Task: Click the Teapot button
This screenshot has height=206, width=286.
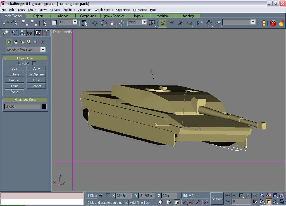Action: pyautogui.click(x=36, y=86)
